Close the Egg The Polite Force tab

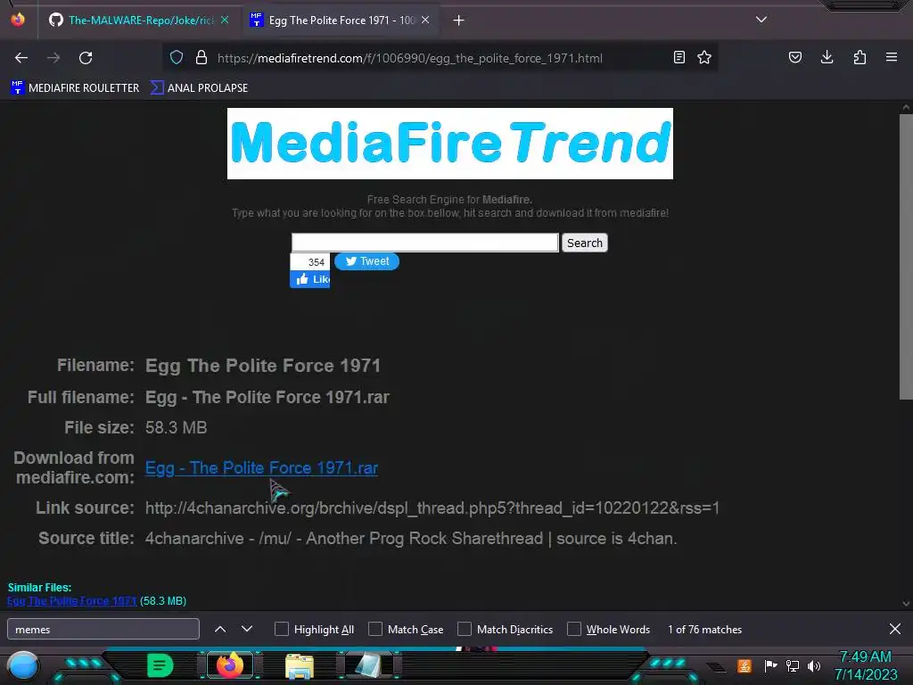click(x=425, y=20)
